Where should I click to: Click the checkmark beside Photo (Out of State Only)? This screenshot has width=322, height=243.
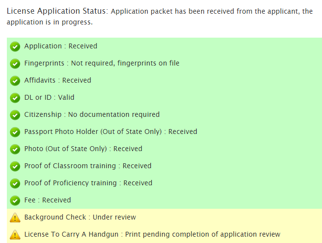pos(15,149)
